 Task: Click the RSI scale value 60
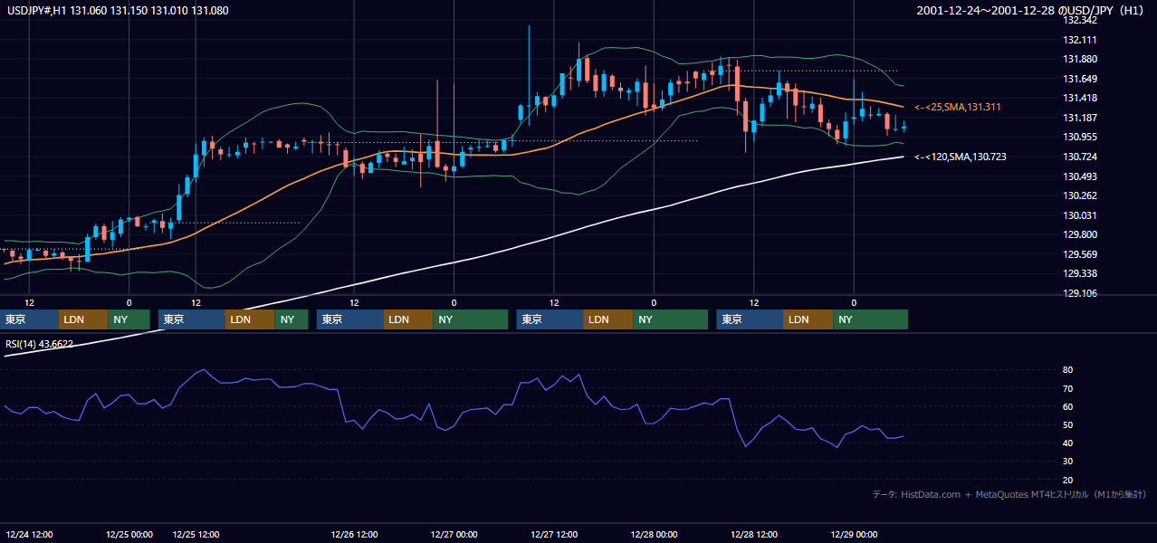pos(1068,407)
